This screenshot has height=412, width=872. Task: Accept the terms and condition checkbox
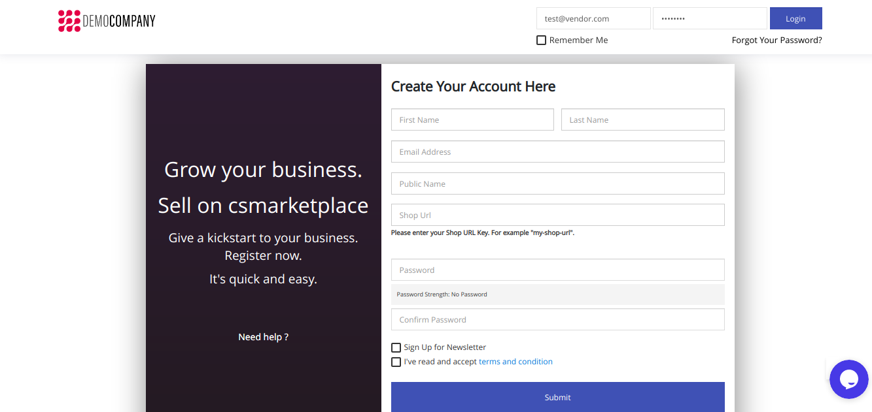pos(396,362)
